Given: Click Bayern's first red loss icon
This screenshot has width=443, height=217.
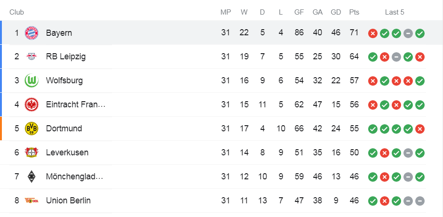Looking at the screenshot, I should tap(373, 33).
